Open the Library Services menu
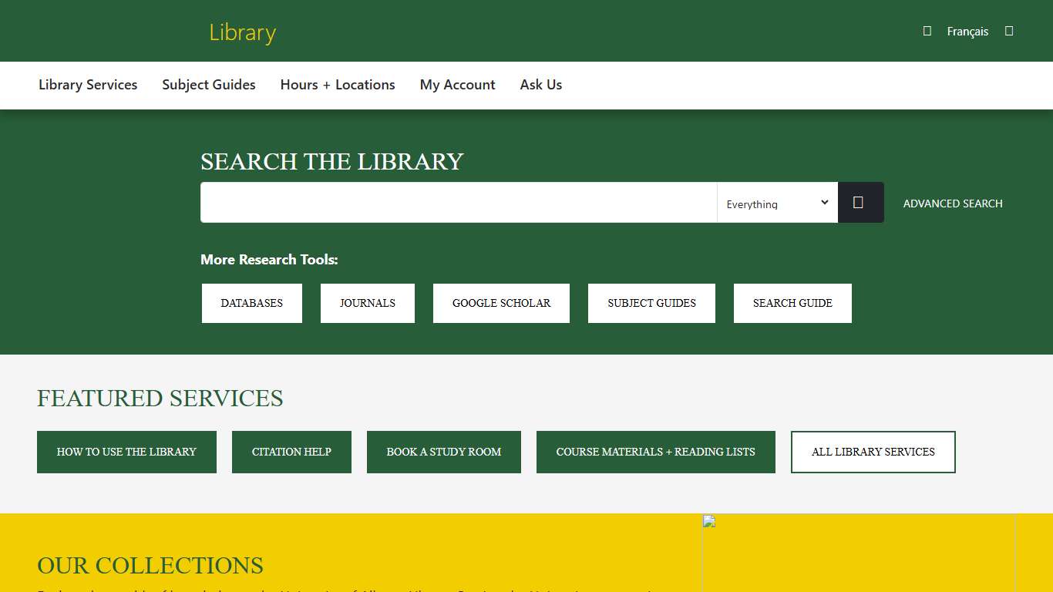The height and width of the screenshot is (592, 1053). click(87, 85)
